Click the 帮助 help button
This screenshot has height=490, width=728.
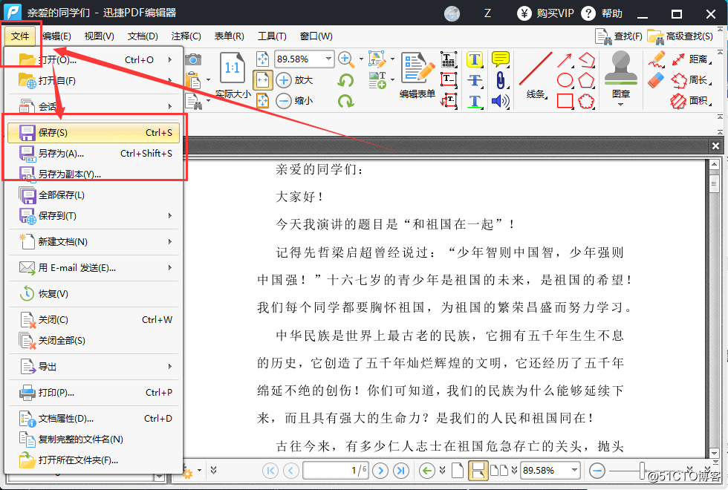tap(602, 13)
